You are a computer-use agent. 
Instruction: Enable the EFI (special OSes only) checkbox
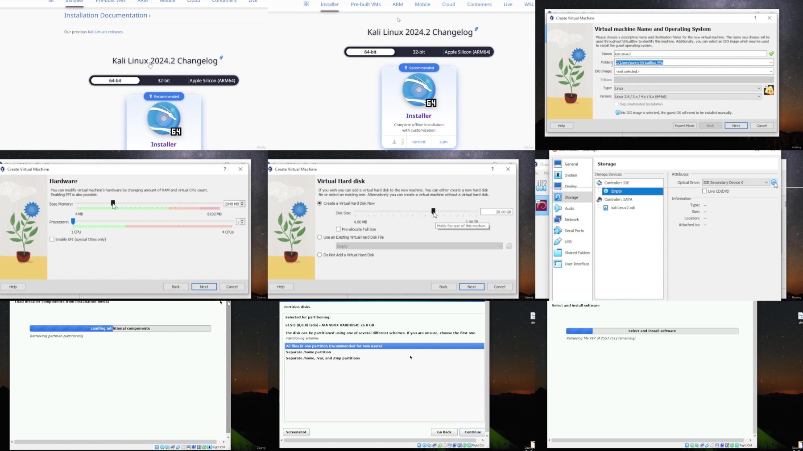[52, 240]
